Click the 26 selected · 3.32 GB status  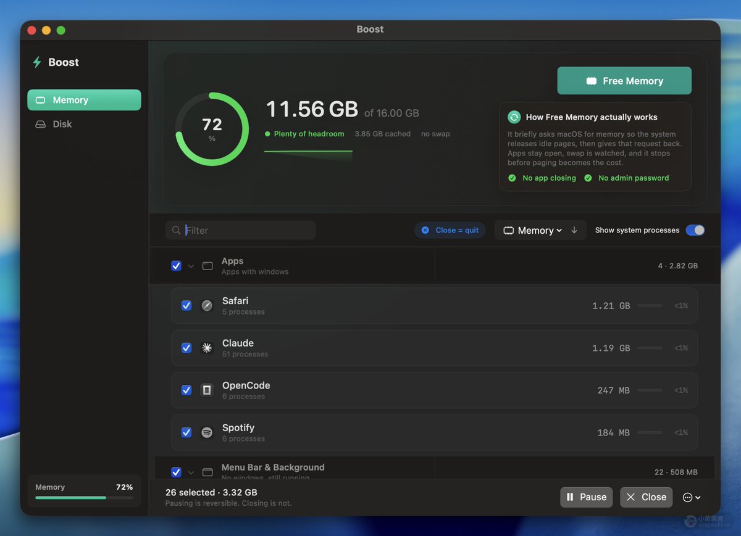211,492
